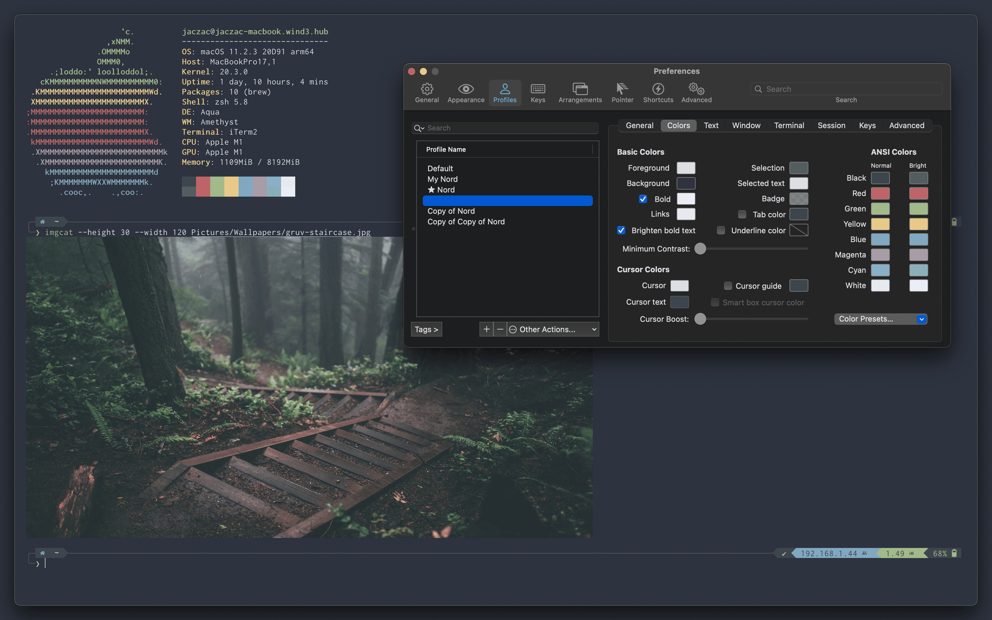This screenshot has width=992, height=620.
Task: Click the Keys icon in preferences toolbar
Action: [x=536, y=92]
